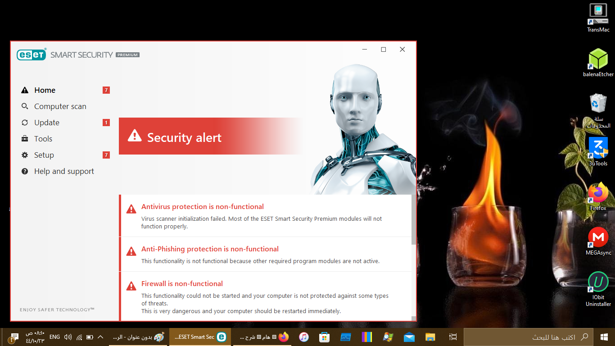Open Help and support
This screenshot has width=615, height=346.
pos(64,171)
